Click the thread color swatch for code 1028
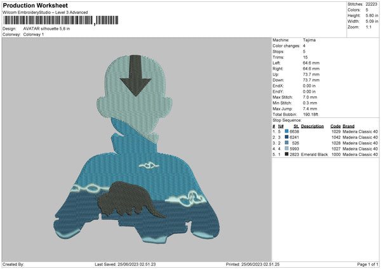The height and width of the screenshot is (269, 381). (287, 143)
